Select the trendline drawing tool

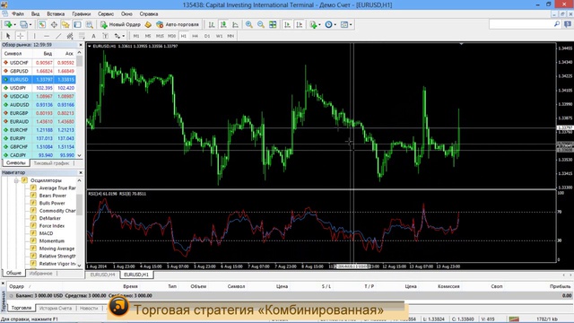tap(58, 36)
